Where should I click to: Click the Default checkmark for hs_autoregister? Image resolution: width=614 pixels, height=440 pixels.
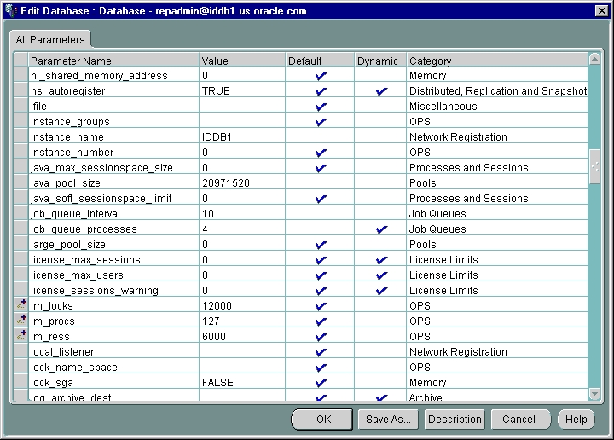coord(321,91)
